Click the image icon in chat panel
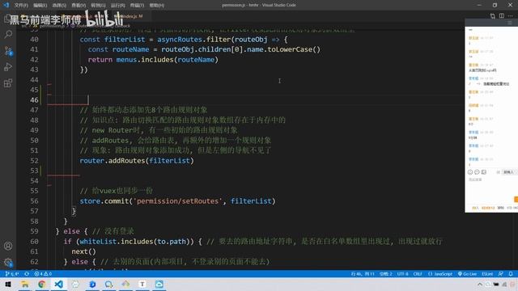The width and height of the screenshot is (518, 291). click(x=484, y=172)
